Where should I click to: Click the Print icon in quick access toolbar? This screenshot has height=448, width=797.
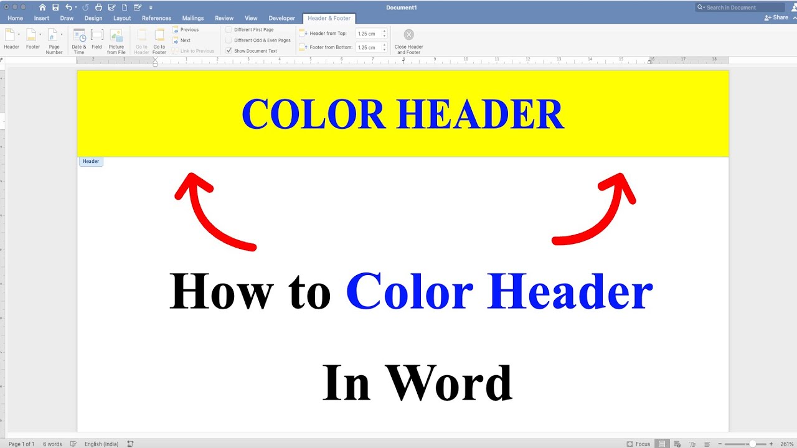pyautogui.click(x=98, y=7)
